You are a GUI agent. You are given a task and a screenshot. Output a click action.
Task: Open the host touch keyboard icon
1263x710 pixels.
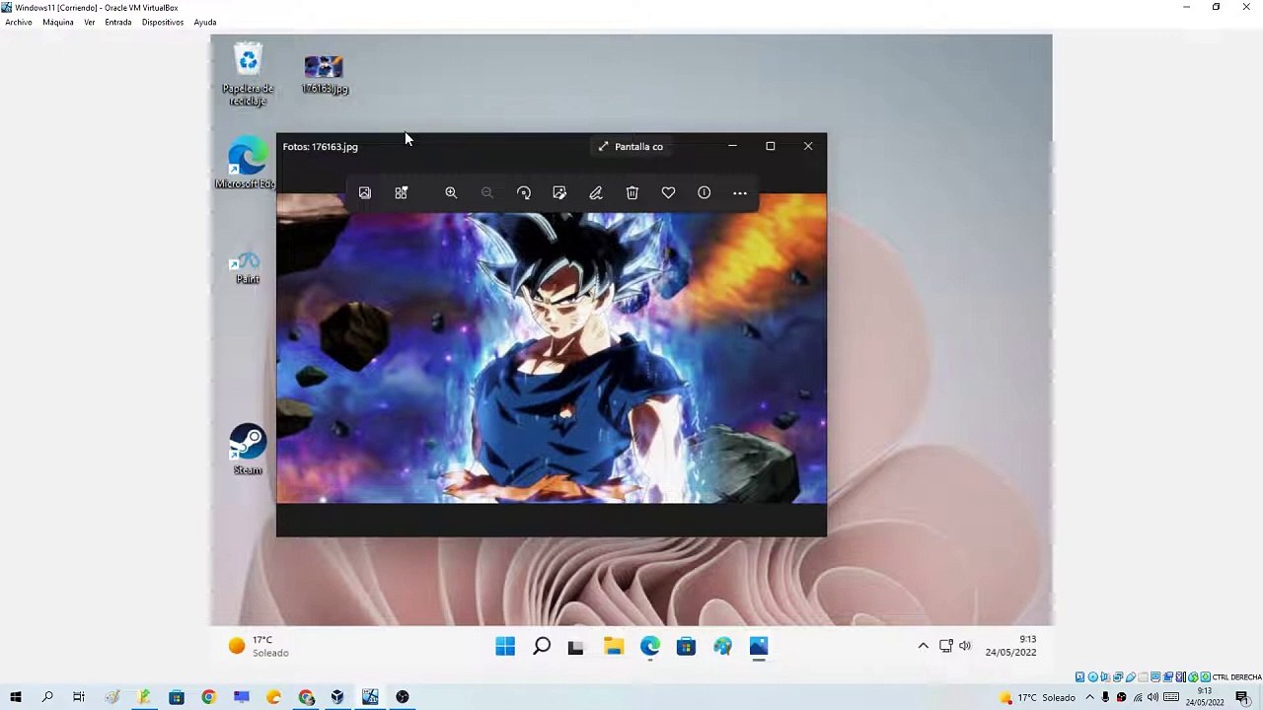click(1171, 697)
